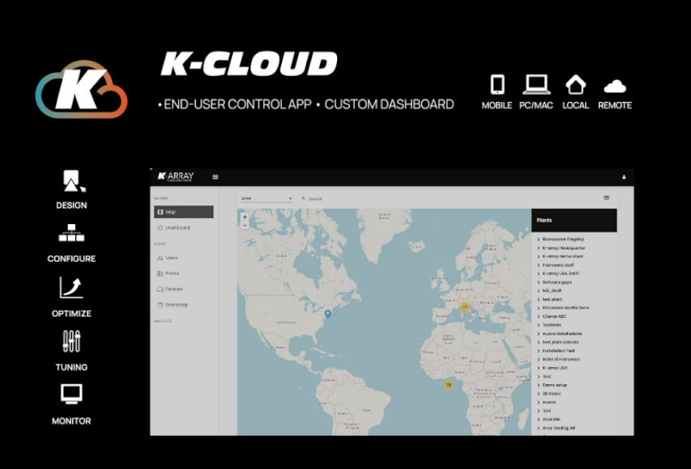Click the TUNING sliders icon
Screen dimensions: 691x469
[71, 341]
